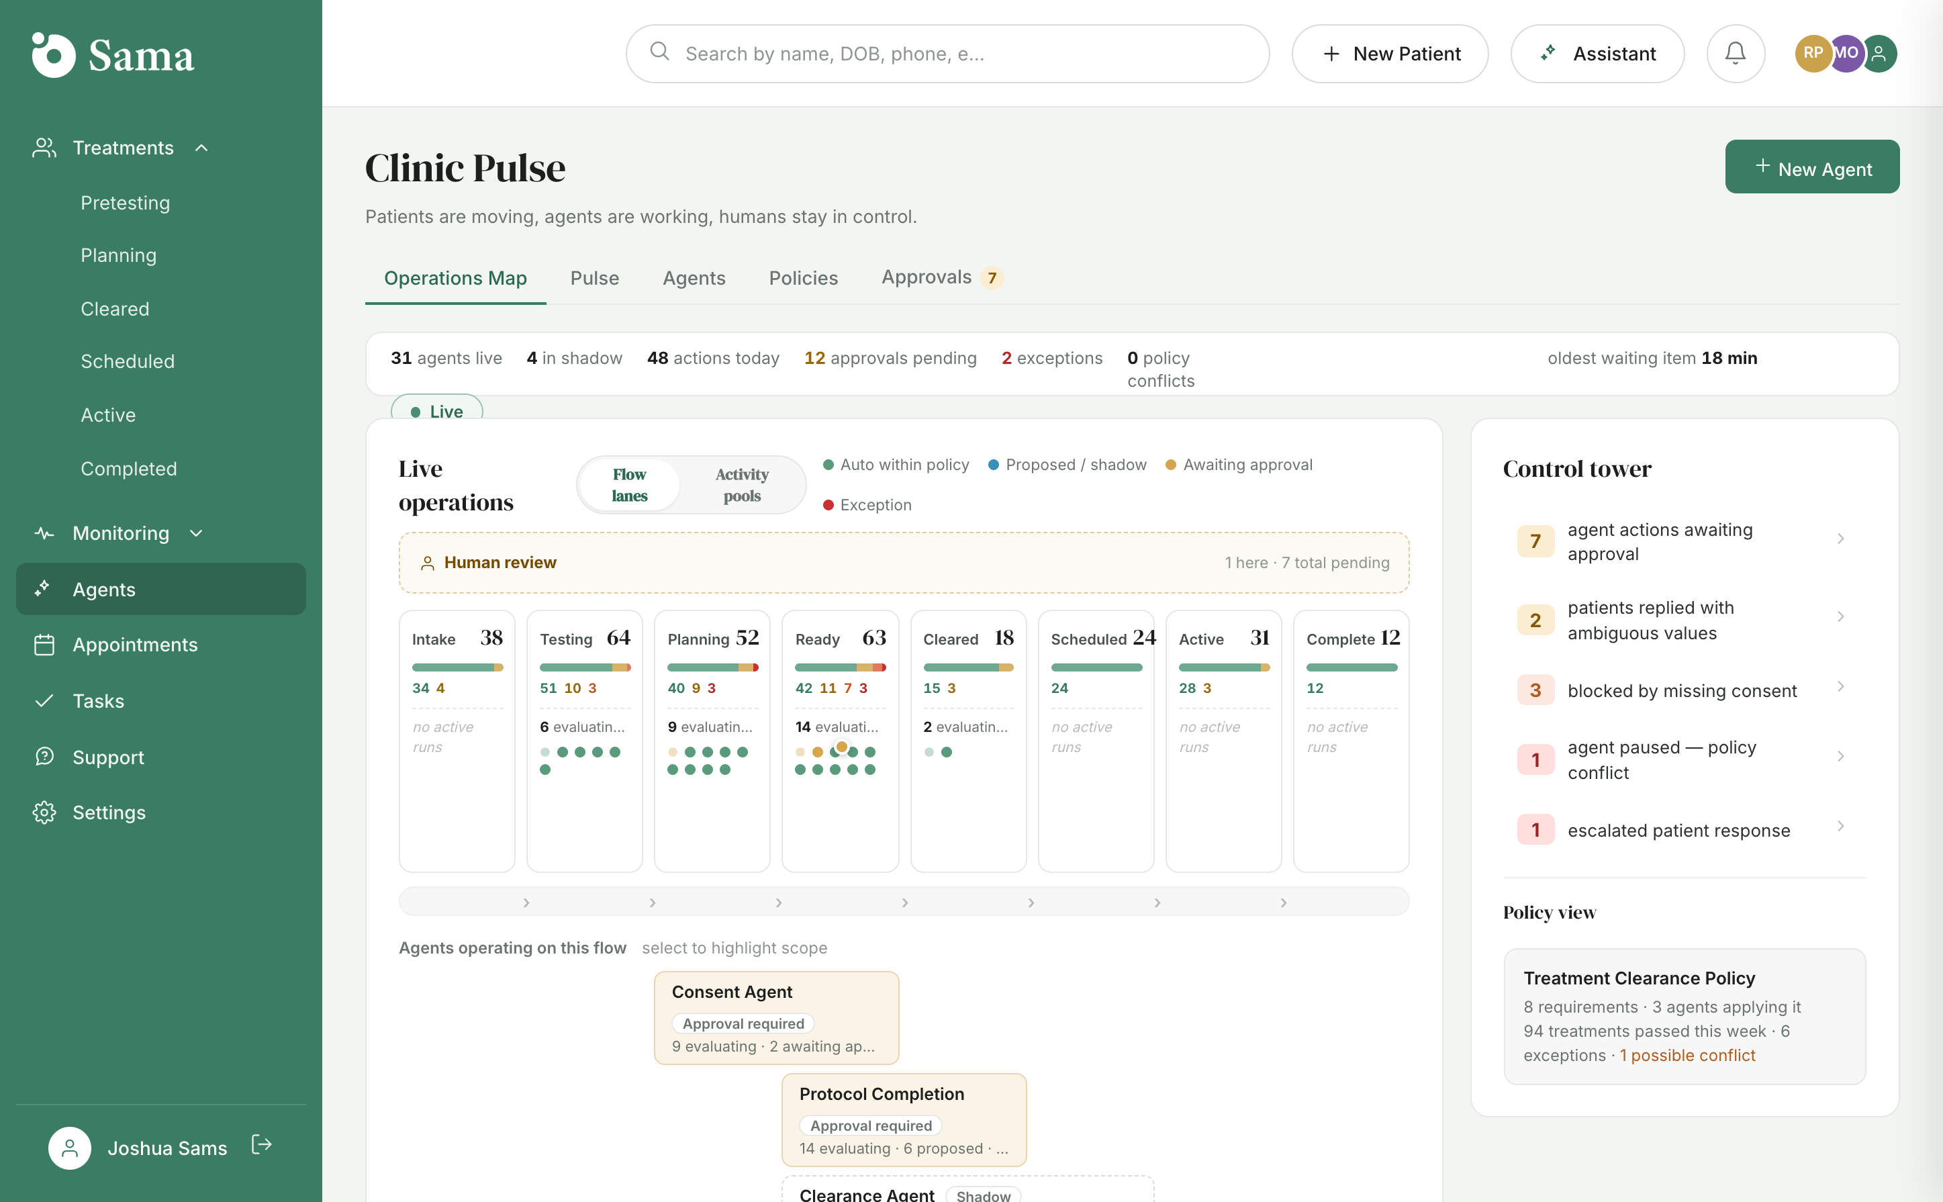The image size is (1943, 1202).
Task: Click the Appointments calendar icon
Action: pos(44,645)
